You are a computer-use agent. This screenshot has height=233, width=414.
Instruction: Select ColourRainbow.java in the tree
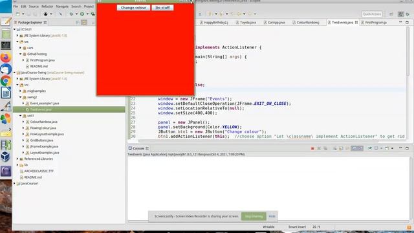[43, 122]
